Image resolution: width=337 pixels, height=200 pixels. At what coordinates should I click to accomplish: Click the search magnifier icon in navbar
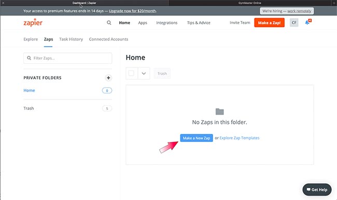point(109,23)
